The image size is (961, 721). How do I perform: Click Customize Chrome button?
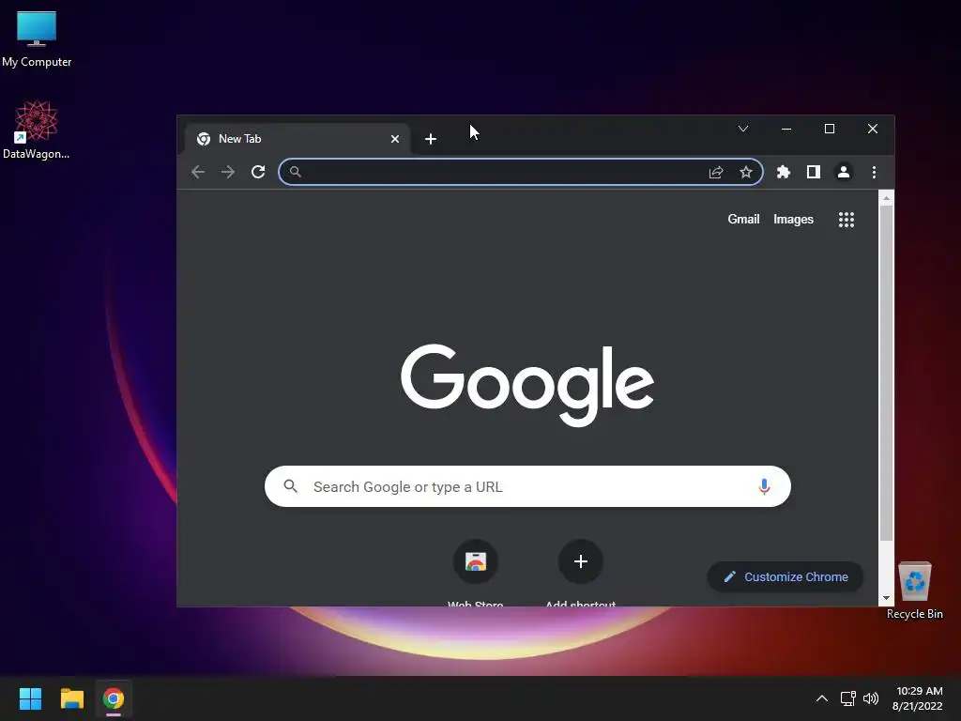tap(786, 577)
